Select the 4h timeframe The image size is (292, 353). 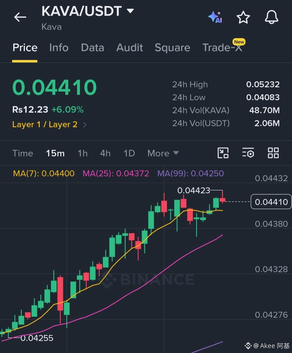[105, 153]
